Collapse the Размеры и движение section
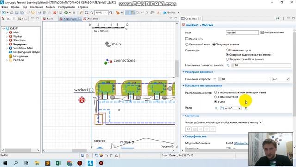Viewport: 296px width, 167px height. pyautogui.click(x=183, y=72)
